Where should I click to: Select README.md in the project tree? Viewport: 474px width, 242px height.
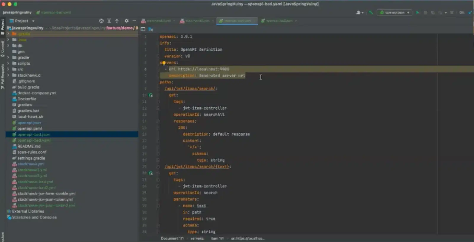29,146
